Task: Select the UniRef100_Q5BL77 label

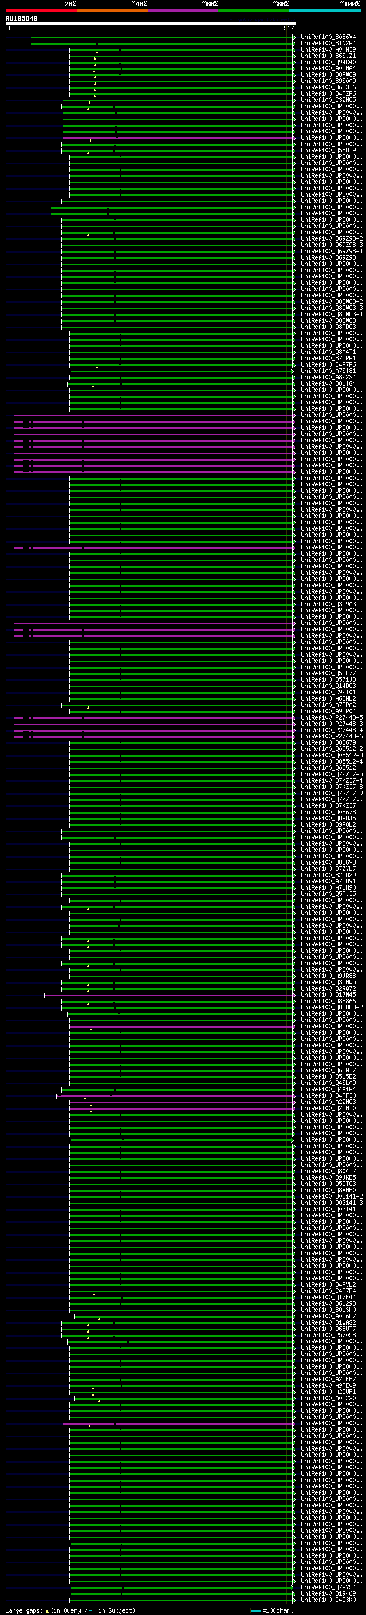Action: pos(328,673)
